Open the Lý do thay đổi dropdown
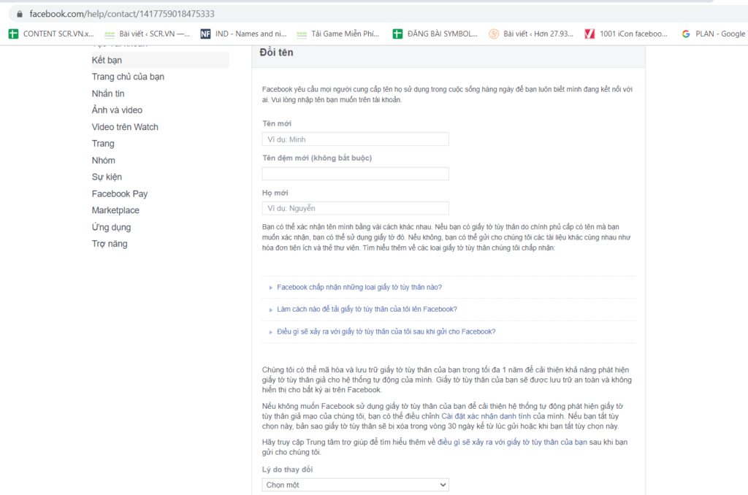Viewport: 748px width, 495px height. [356, 485]
